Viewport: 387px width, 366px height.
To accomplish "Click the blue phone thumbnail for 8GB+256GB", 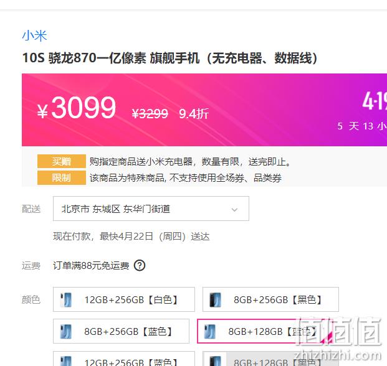I will tap(66, 331).
